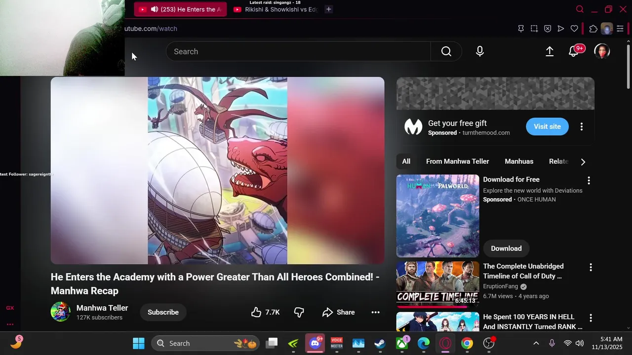
Task: Click the EruptionFang channel name
Action: [500, 286]
